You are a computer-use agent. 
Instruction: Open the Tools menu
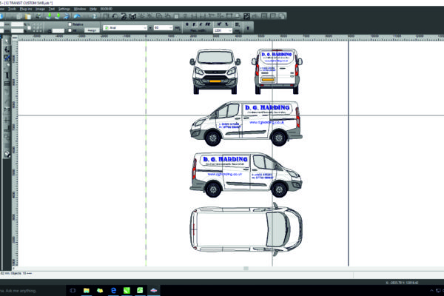click(x=12, y=9)
